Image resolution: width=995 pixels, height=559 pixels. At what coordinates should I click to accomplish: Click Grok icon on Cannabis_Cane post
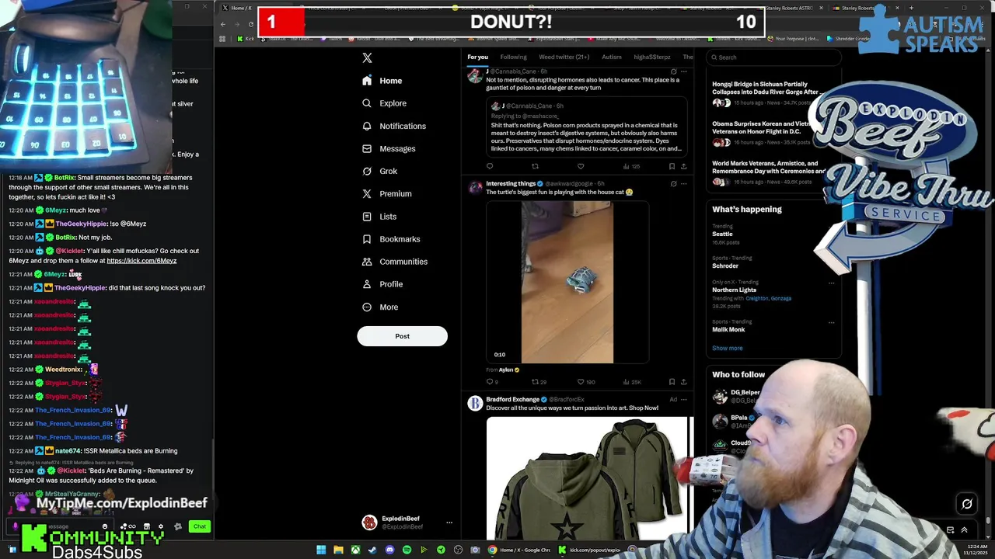coord(673,71)
